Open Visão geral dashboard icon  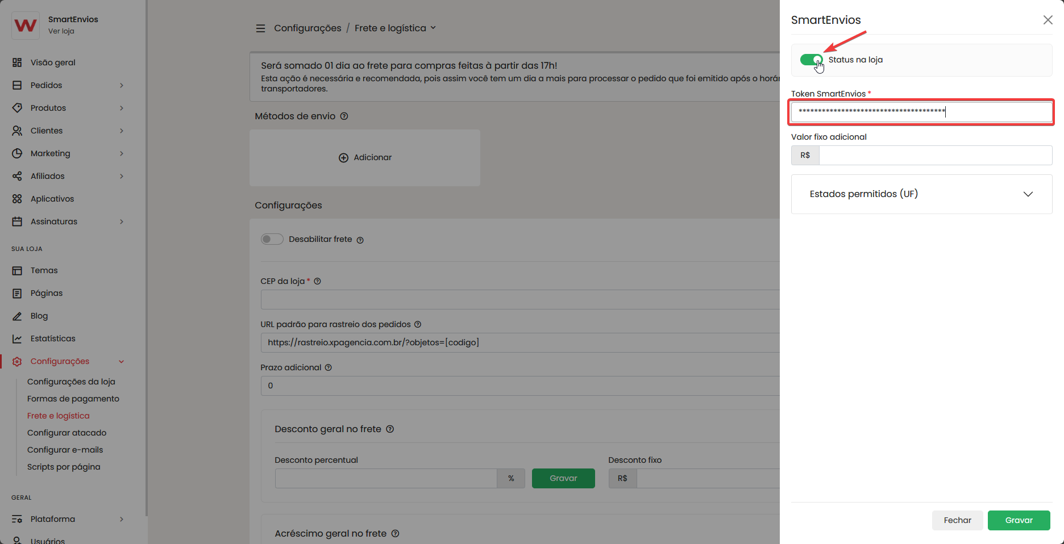click(17, 62)
